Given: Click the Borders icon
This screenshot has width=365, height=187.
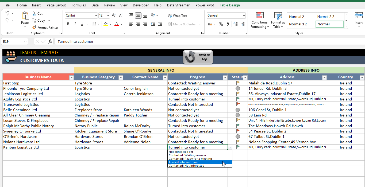Looking at the screenshot, I should pyautogui.click(x=93, y=24).
